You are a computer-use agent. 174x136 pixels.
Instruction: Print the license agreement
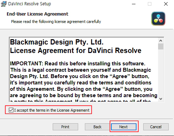point(65,127)
